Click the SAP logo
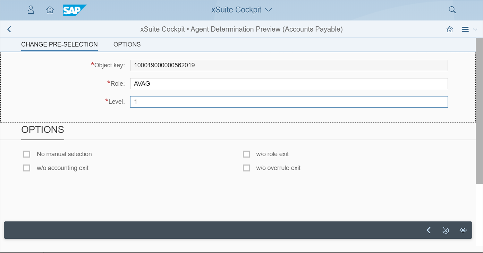This screenshot has width=483, height=253. click(74, 10)
